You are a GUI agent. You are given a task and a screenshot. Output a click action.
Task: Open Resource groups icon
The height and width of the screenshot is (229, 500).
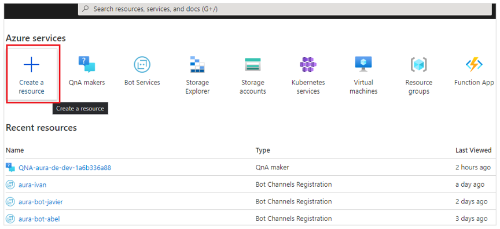(x=418, y=65)
